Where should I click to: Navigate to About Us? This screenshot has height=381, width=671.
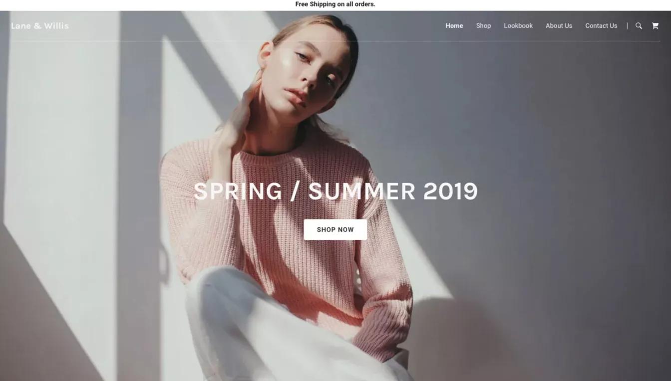(x=559, y=26)
